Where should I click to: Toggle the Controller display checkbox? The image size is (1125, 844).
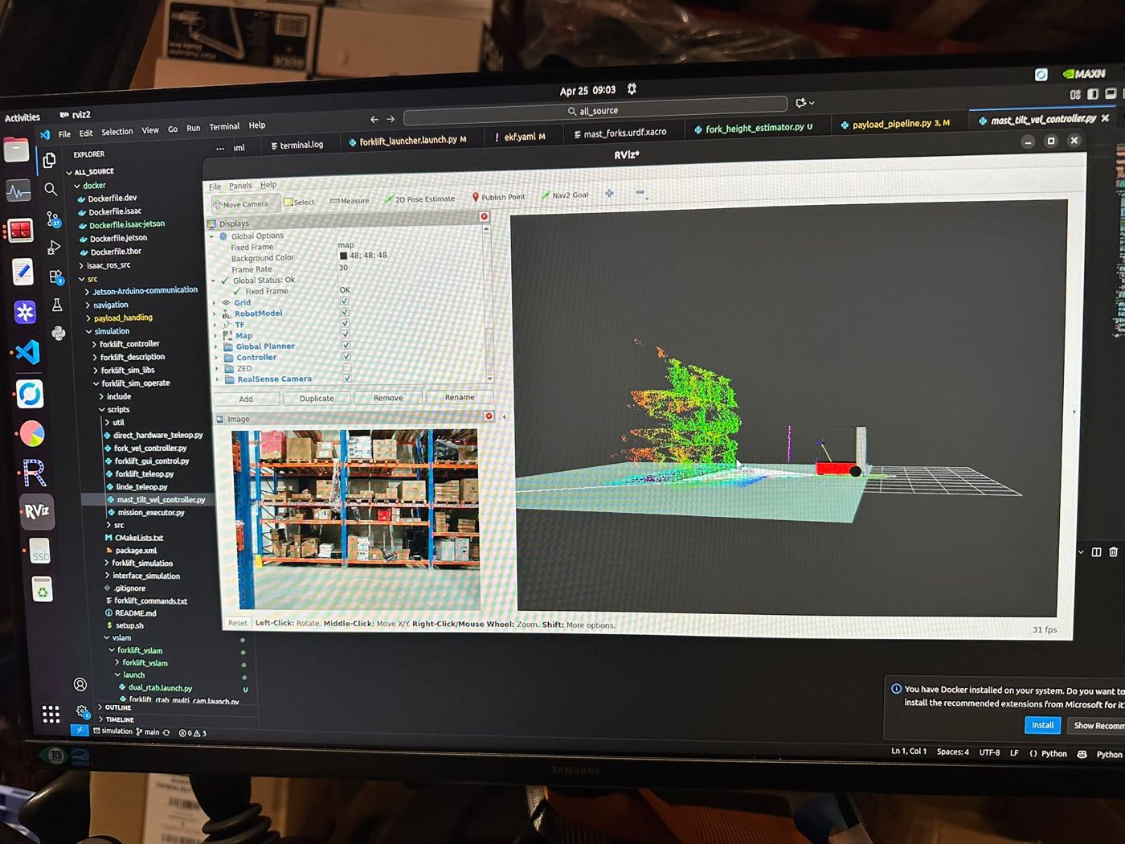click(346, 356)
